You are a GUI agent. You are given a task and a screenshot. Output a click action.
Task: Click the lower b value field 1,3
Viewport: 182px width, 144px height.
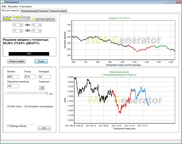point(16,25)
